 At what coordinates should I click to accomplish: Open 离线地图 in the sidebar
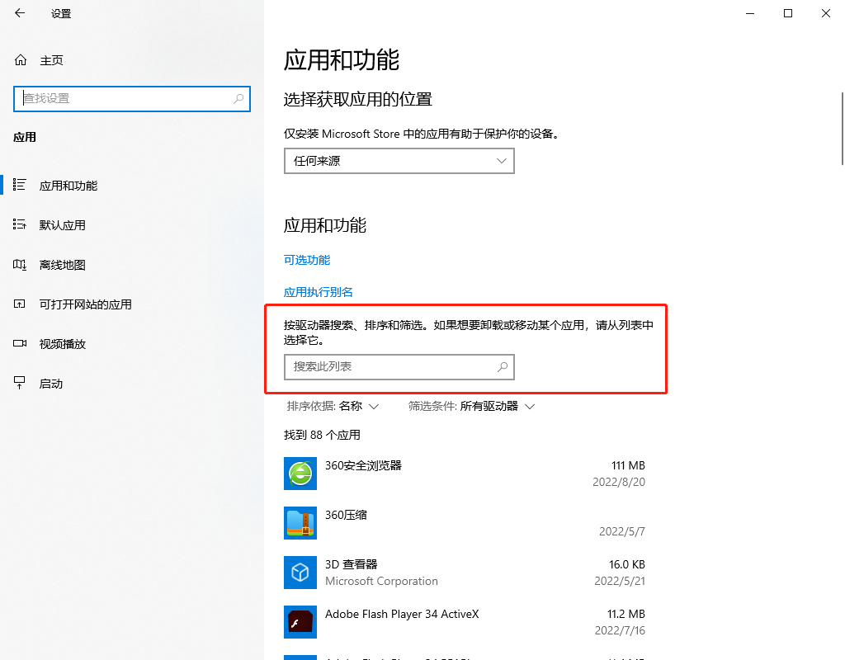click(x=63, y=265)
